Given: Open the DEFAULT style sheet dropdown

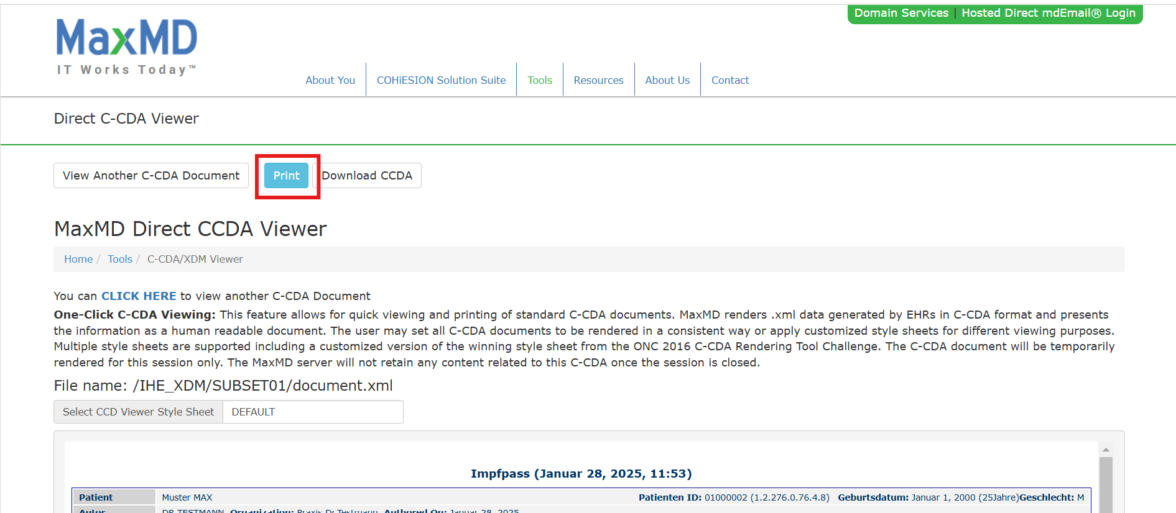Looking at the screenshot, I should pyautogui.click(x=313, y=412).
